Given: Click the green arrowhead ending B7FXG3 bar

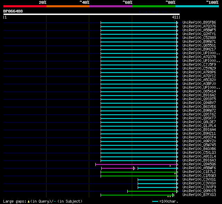Looking at the screenshot, I should click(x=173, y=195).
